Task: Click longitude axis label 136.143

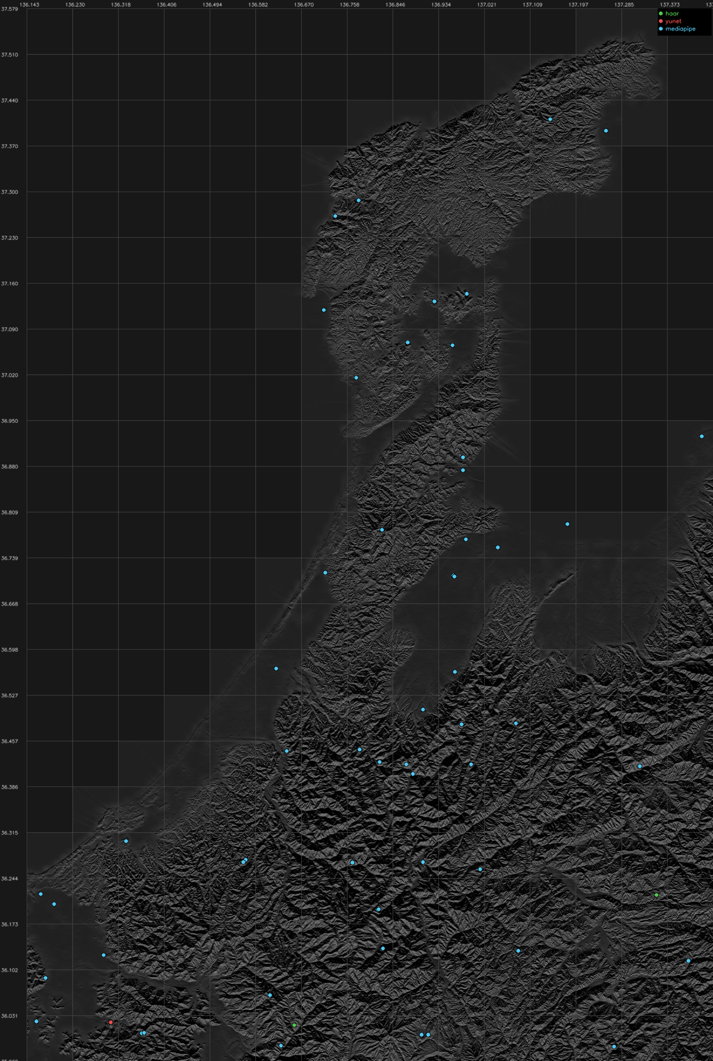Action: (x=29, y=4)
